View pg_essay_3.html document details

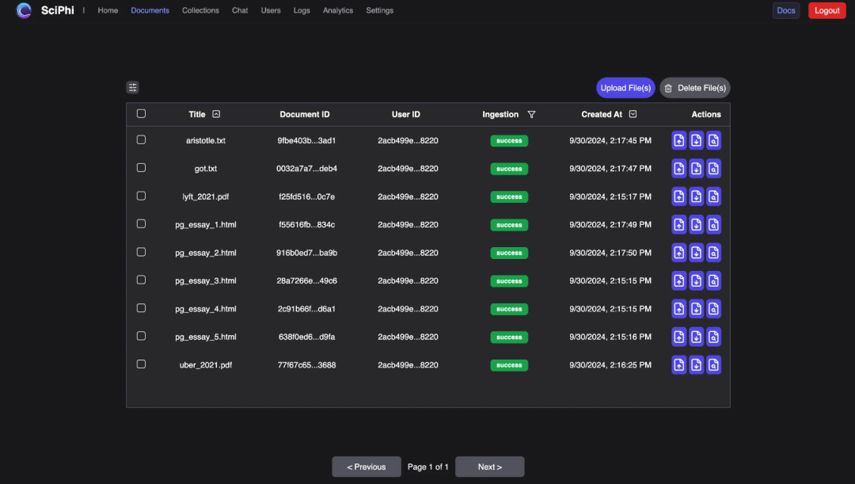pyautogui.click(x=714, y=280)
